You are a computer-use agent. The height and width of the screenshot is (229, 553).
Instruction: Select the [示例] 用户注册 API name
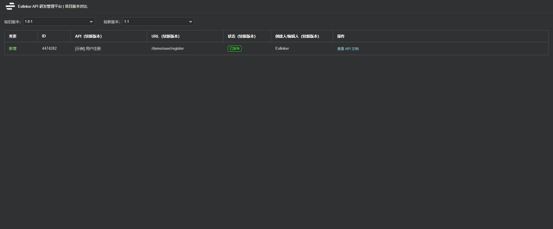pyautogui.click(x=88, y=49)
